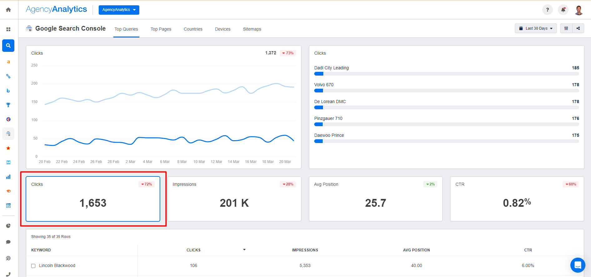Open notifications bell
This screenshot has width=591, height=277.
pyautogui.click(x=563, y=10)
